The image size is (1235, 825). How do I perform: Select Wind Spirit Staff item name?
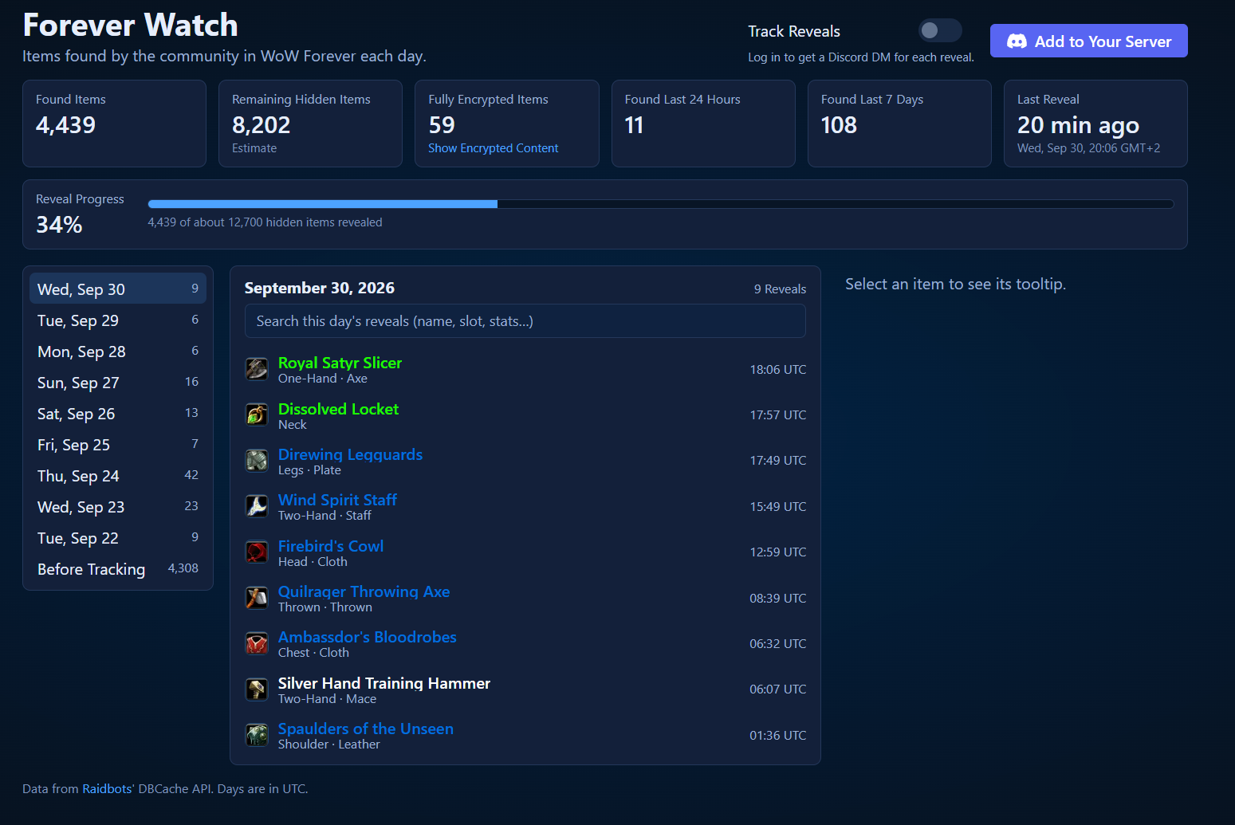click(337, 500)
